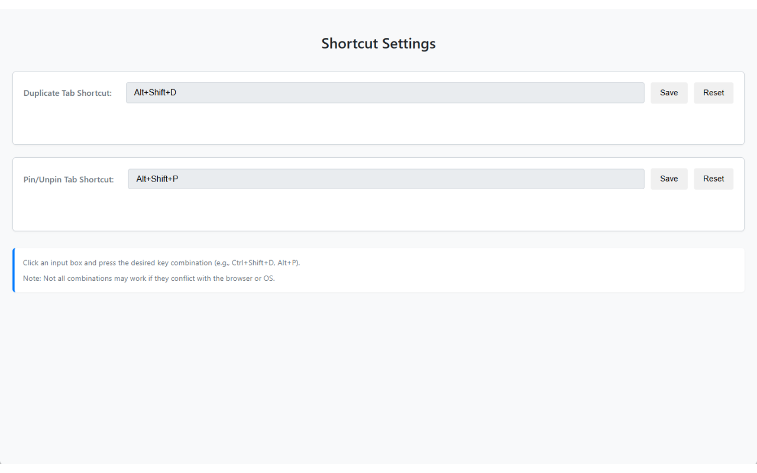Click empty space inside the Pin/Unpin Tab card
Screen dimensions: 757x473
tap(378, 212)
